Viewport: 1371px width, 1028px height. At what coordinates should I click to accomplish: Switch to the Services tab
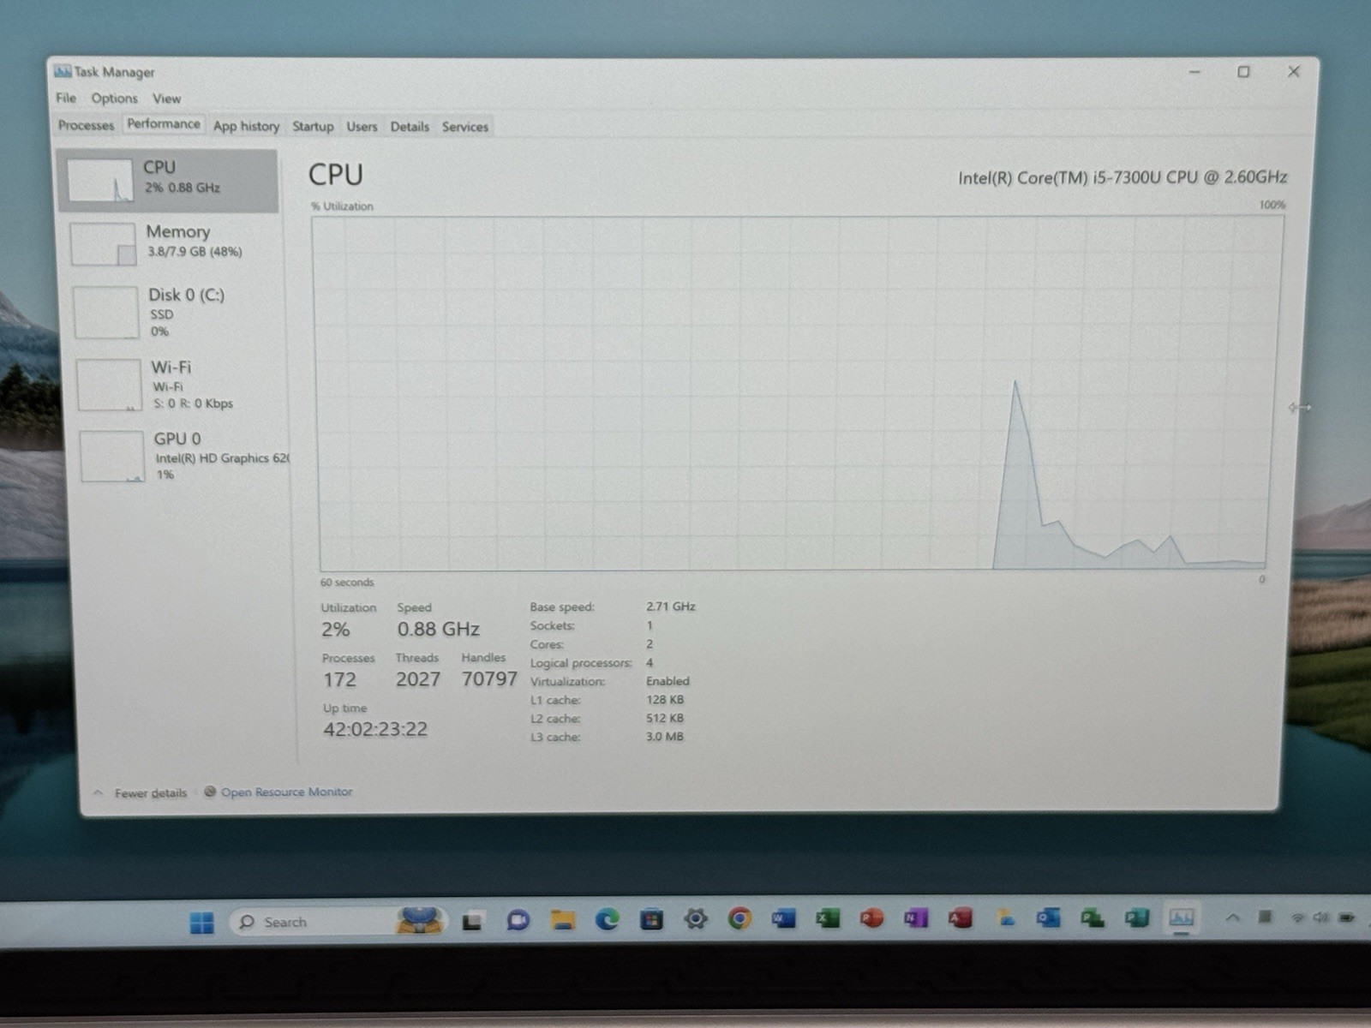(x=465, y=126)
